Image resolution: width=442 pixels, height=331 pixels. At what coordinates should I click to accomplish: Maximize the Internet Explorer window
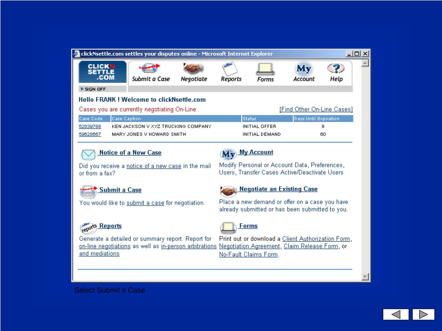(x=357, y=53)
